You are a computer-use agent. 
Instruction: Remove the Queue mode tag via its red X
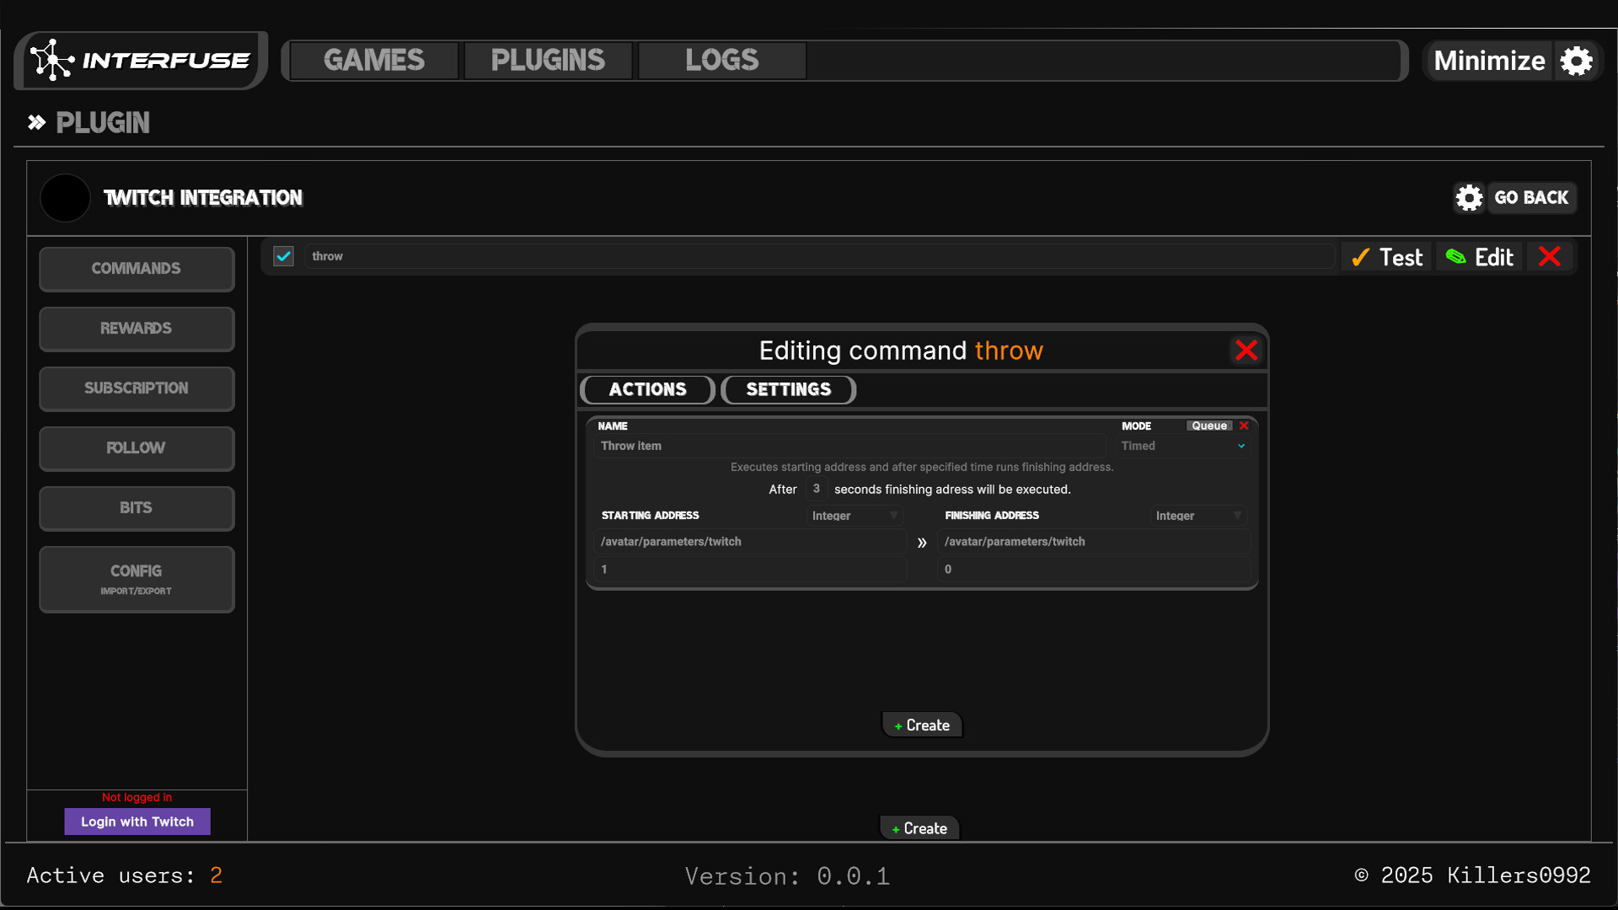(1245, 426)
